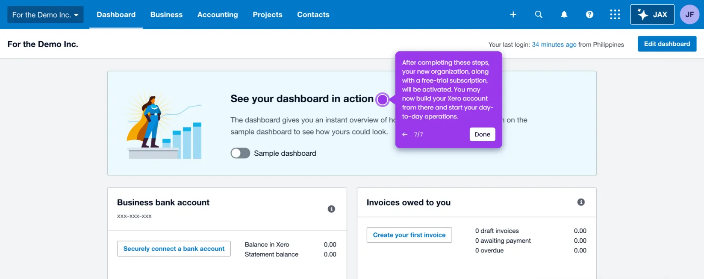
Task: Open the search magnifier icon
Action: tap(539, 15)
